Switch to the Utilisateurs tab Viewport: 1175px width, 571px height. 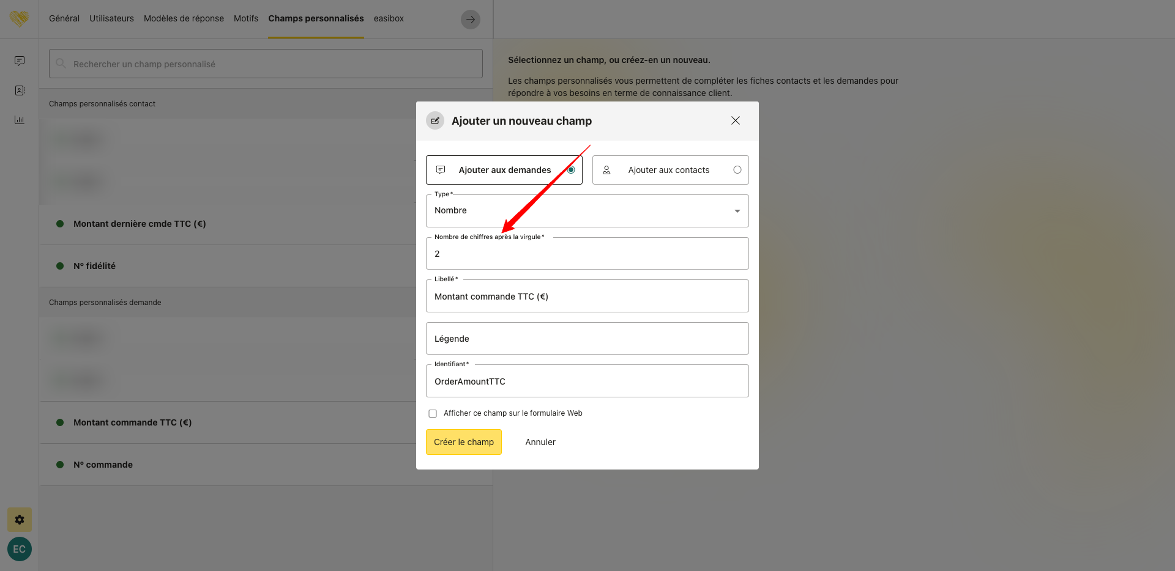[x=111, y=19]
